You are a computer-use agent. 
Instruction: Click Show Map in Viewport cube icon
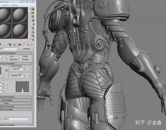(x=19, y=44)
